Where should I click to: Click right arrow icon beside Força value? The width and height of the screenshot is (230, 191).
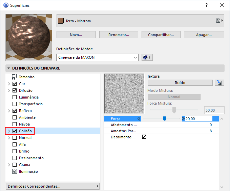183,119
